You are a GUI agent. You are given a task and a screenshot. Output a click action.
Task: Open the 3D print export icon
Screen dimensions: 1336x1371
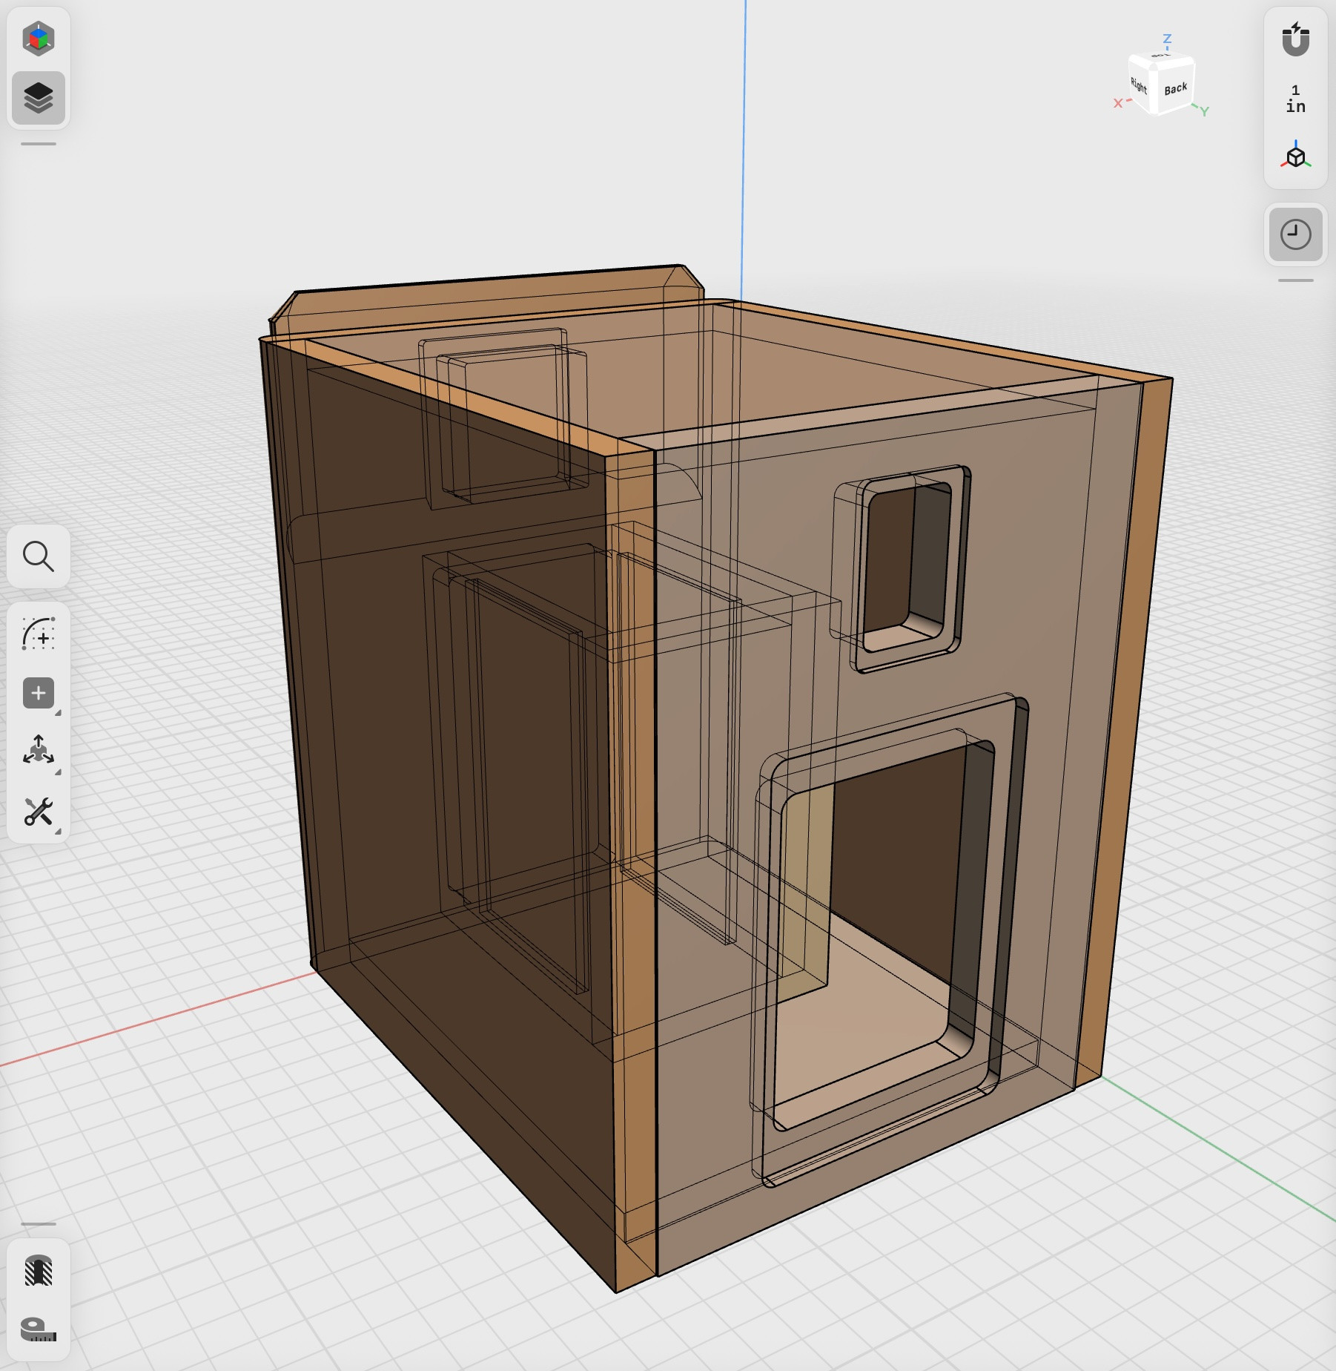pyautogui.click(x=39, y=1270)
